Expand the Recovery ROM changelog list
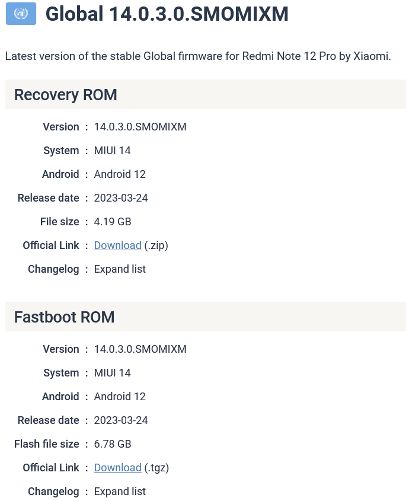 click(120, 269)
